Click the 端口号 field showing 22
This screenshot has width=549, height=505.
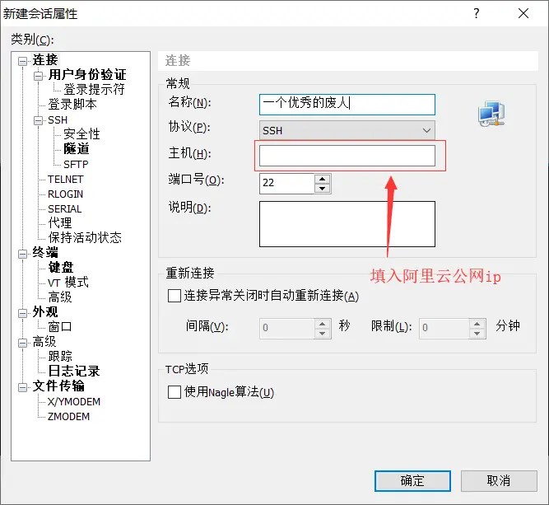point(286,183)
